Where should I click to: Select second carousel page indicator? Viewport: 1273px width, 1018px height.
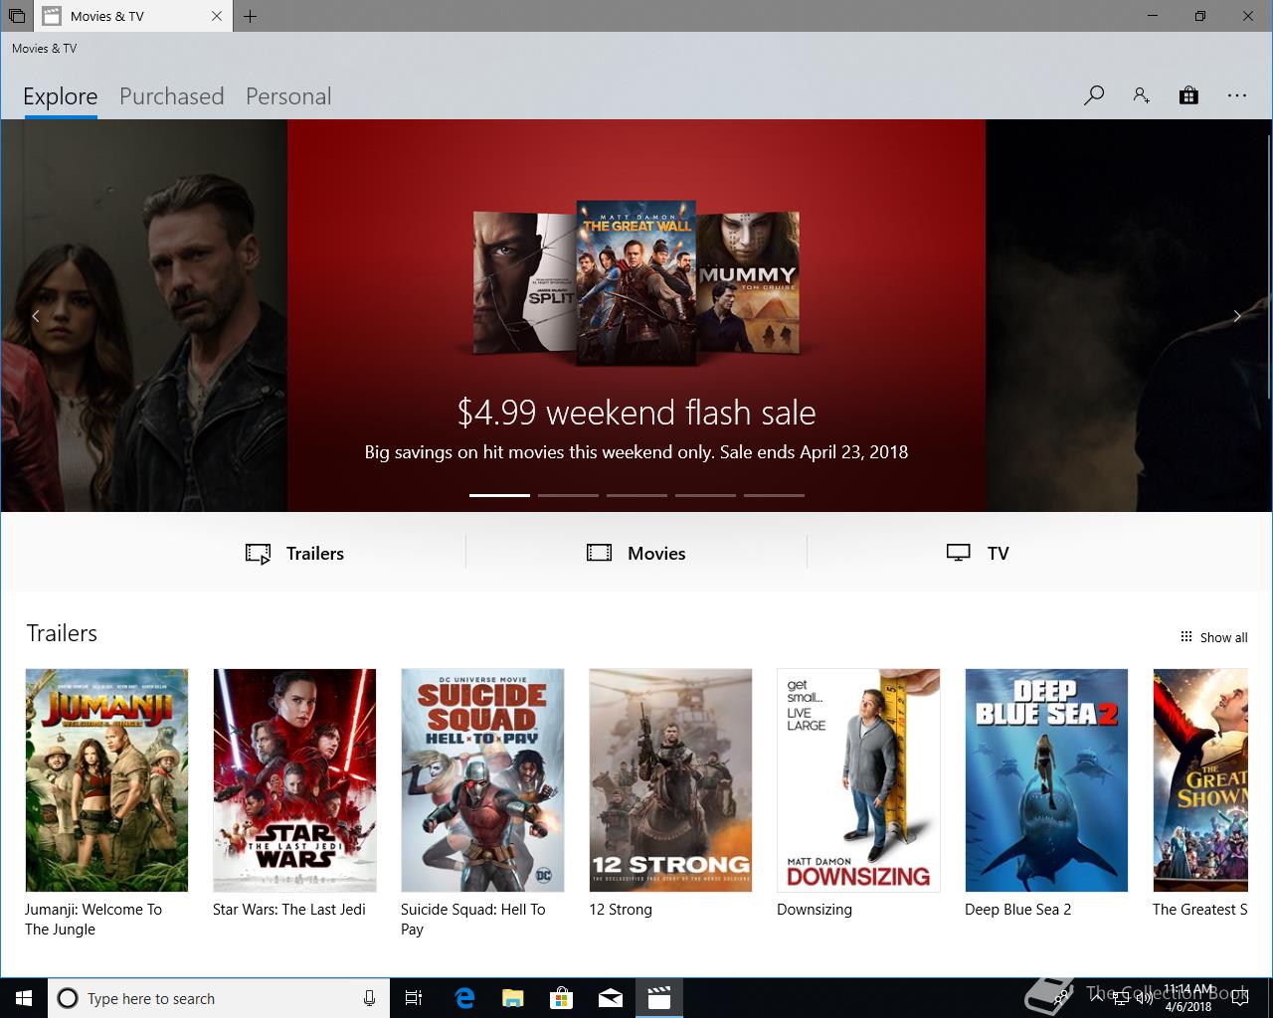(568, 495)
